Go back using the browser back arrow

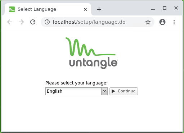pos(10,22)
